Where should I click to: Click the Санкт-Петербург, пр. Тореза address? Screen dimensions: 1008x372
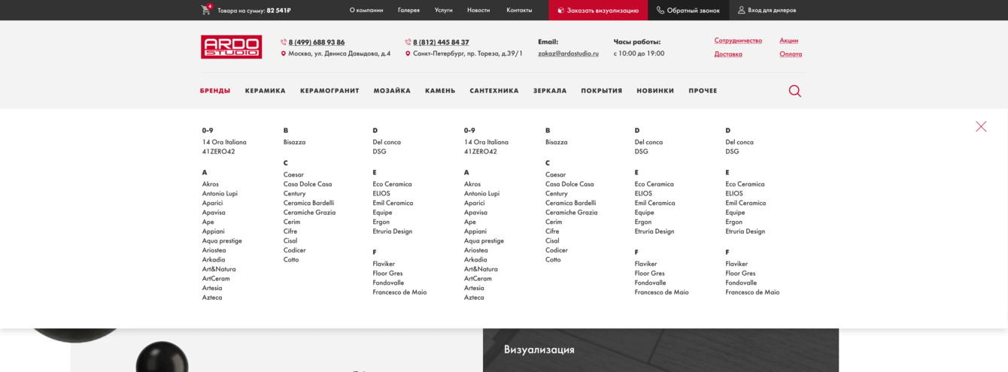click(468, 53)
